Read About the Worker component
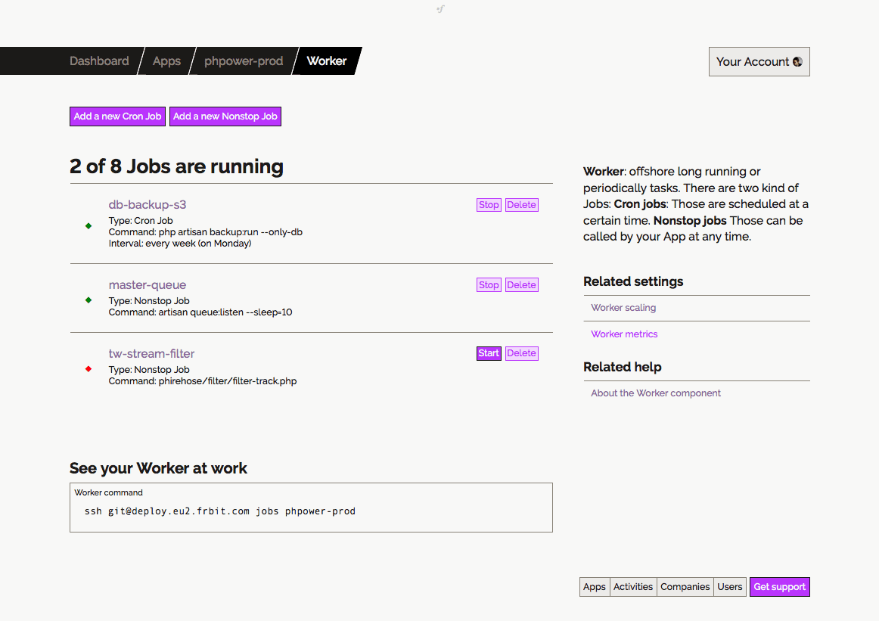 655,393
